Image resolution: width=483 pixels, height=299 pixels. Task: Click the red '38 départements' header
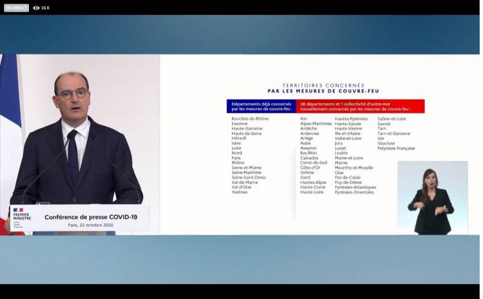(x=360, y=106)
